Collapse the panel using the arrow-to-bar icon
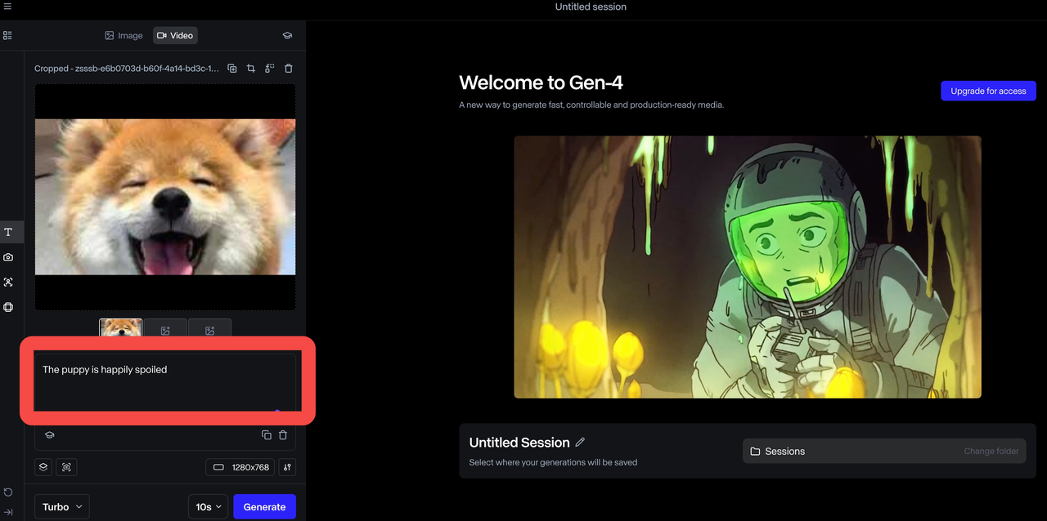 8,512
